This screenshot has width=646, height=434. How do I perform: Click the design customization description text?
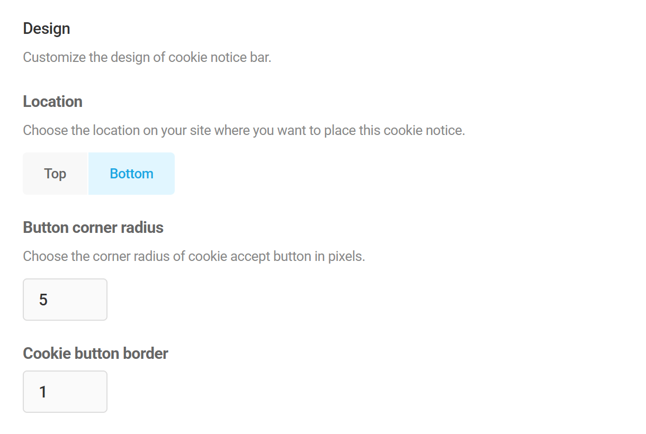[x=147, y=57]
